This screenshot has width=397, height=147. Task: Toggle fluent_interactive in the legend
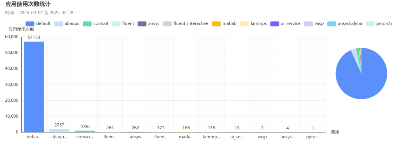click(x=186, y=24)
